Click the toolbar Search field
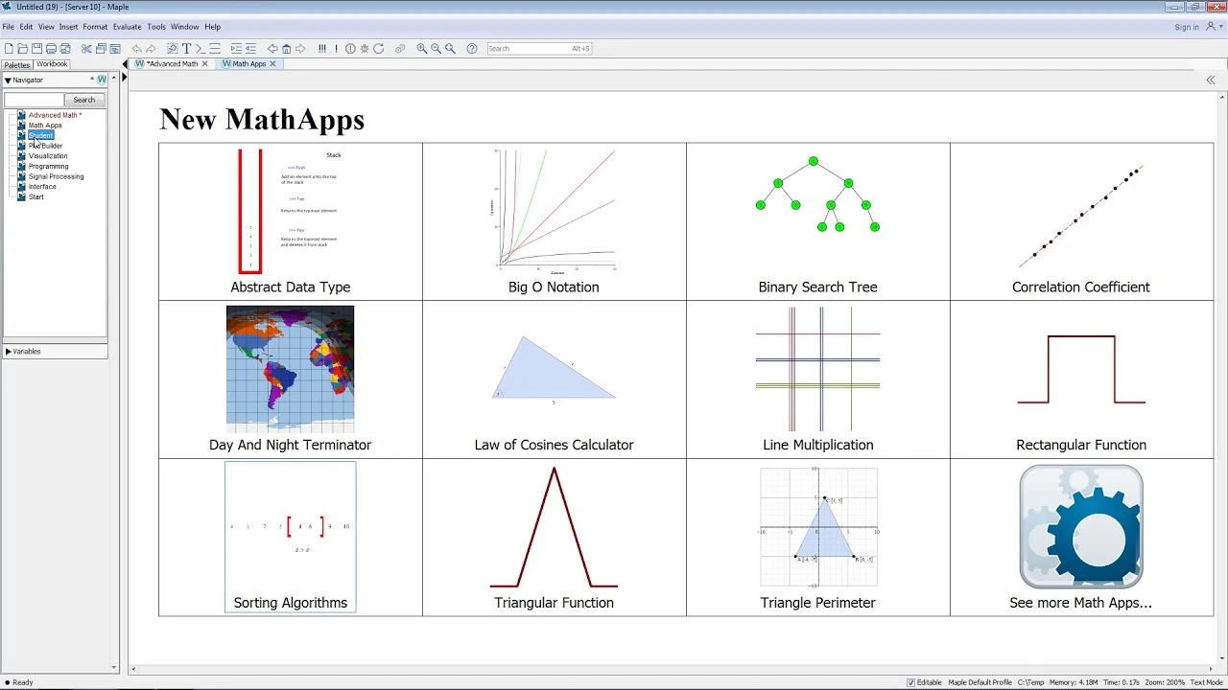 (x=540, y=48)
